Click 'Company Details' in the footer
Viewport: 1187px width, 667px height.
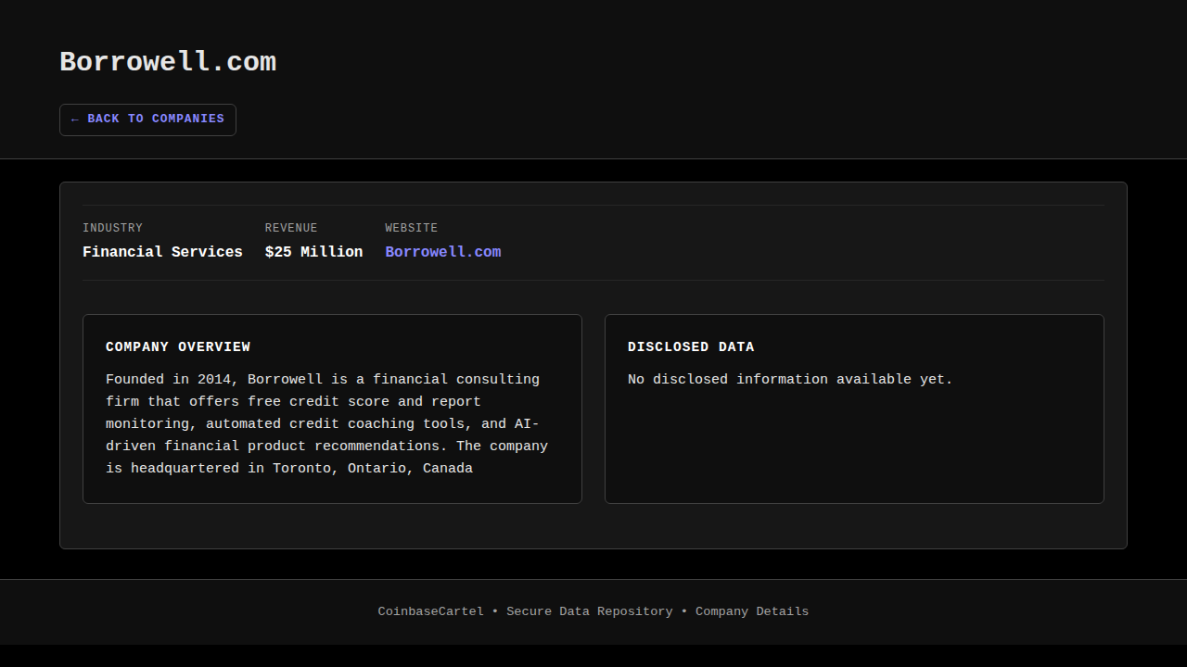pyautogui.click(x=752, y=611)
